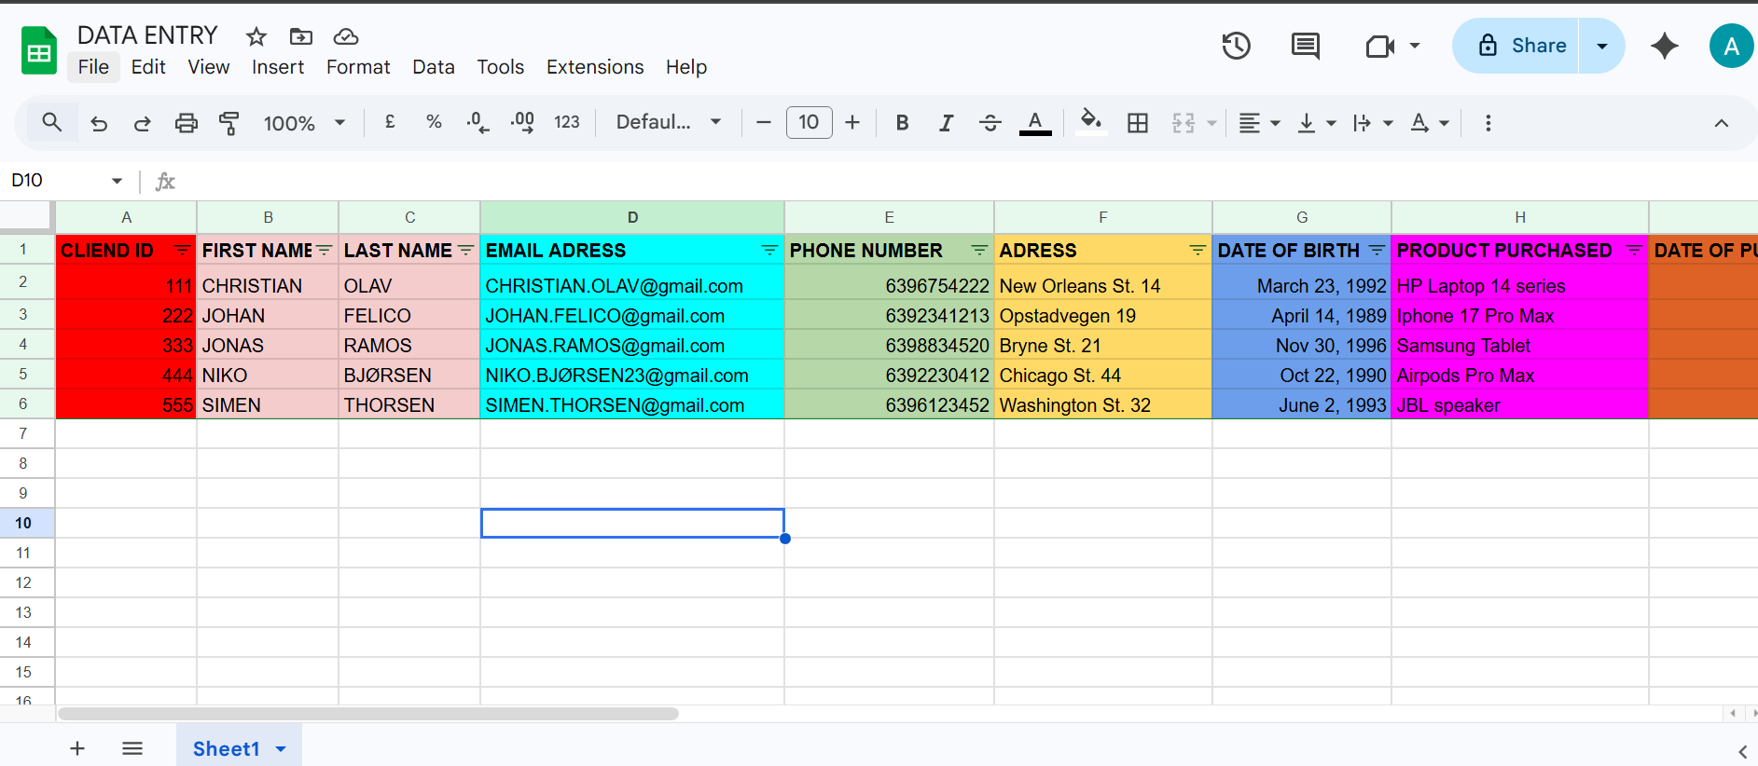The height and width of the screenshot is (766, 1758).
Task: Open the fill color picker
Action: click(x=1091, y=122)
